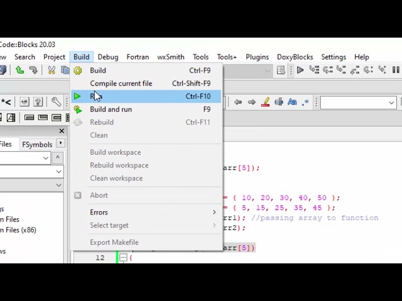Open the Search menu

[24, 57]
